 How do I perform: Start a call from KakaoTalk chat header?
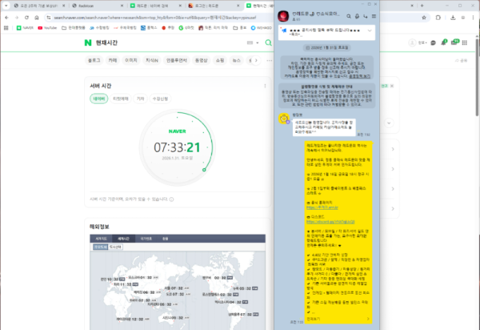coord(366,16)
